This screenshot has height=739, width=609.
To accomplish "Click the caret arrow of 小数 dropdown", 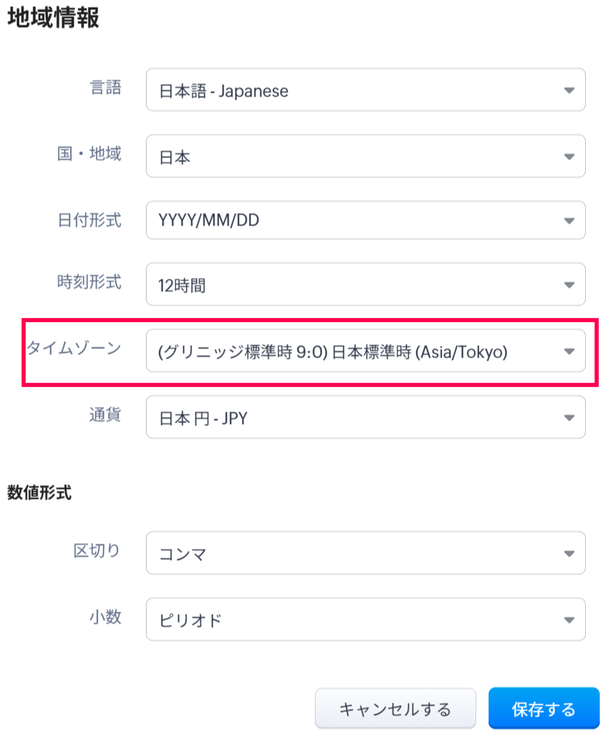I will coord(569,619).
